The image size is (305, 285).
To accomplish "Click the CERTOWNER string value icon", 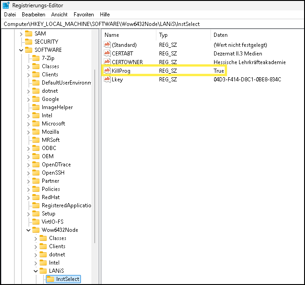I will [107, 62].
